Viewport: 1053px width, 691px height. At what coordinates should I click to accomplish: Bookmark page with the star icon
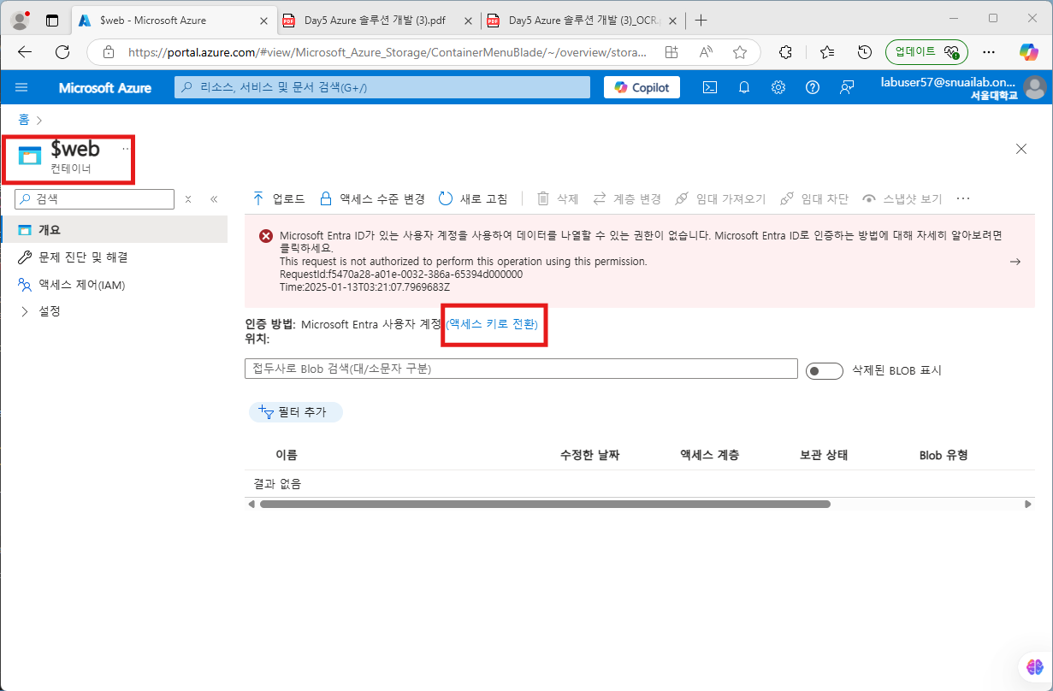pos(740,52)
